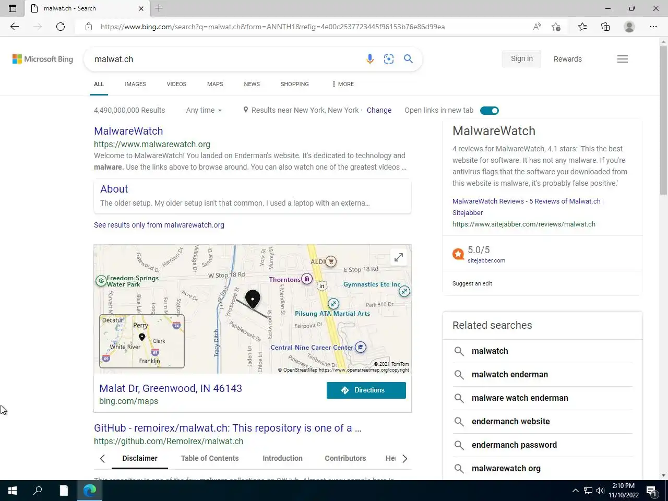Select the ALL search tab
668x501 pixels.
pos(99,84)
